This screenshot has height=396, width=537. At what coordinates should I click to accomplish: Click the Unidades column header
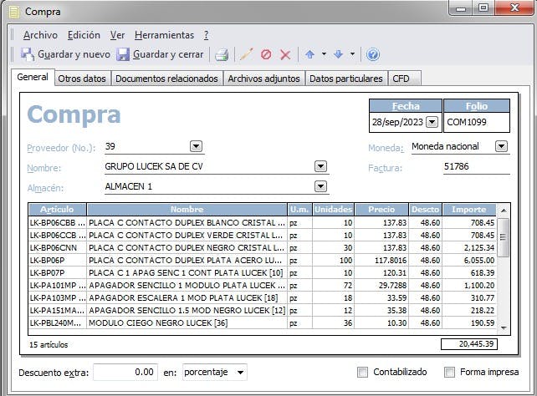[333, 210]
